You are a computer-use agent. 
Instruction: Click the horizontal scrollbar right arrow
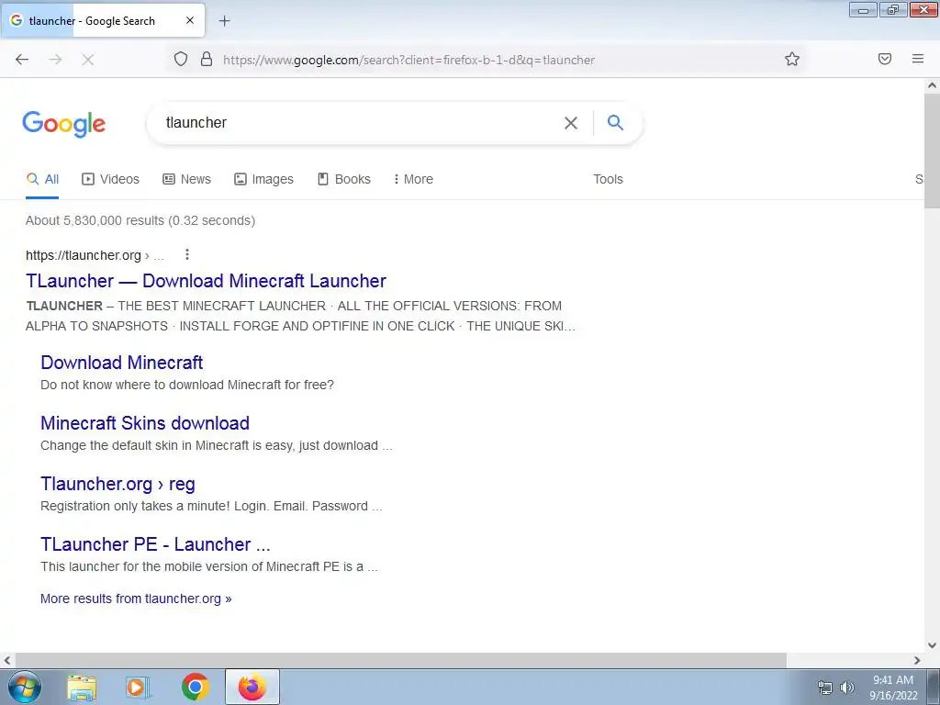coord(917,660)
